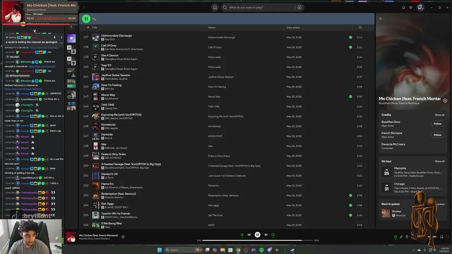Toggle the Now Playing view icon
This screenshot has height=254, width=452.
[395, 237]
